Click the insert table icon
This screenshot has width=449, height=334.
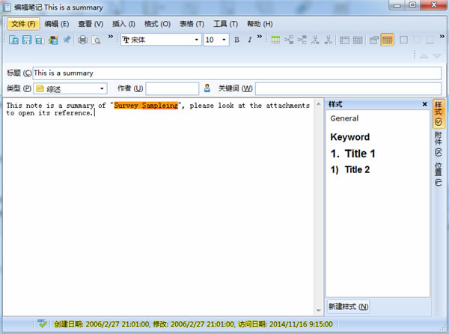pyautogui.click(x=276, y=40)
